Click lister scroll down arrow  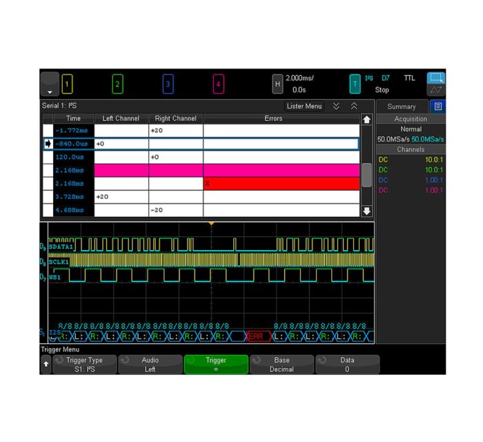366,211
